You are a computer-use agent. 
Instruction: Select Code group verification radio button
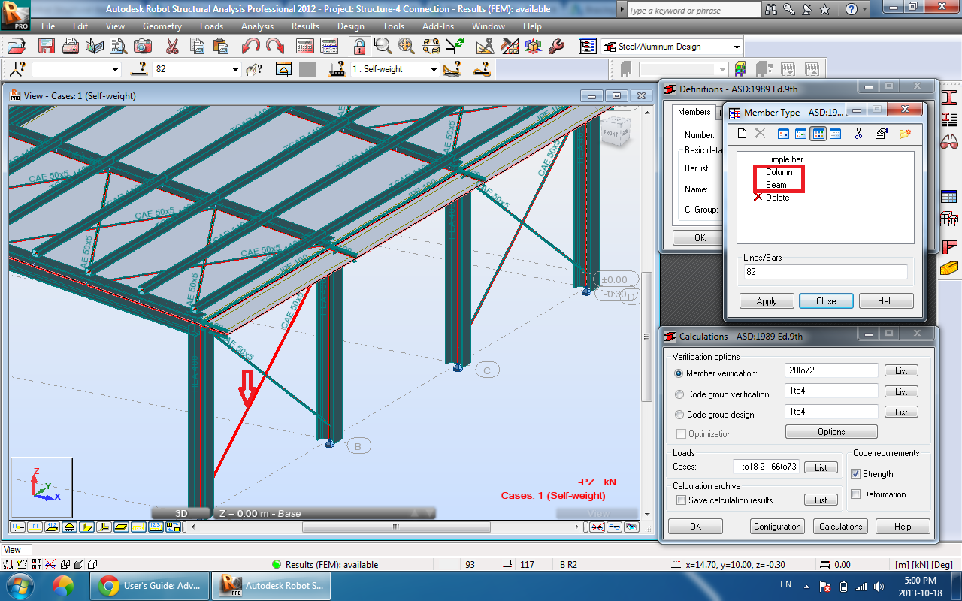click(x=679, y=394)
